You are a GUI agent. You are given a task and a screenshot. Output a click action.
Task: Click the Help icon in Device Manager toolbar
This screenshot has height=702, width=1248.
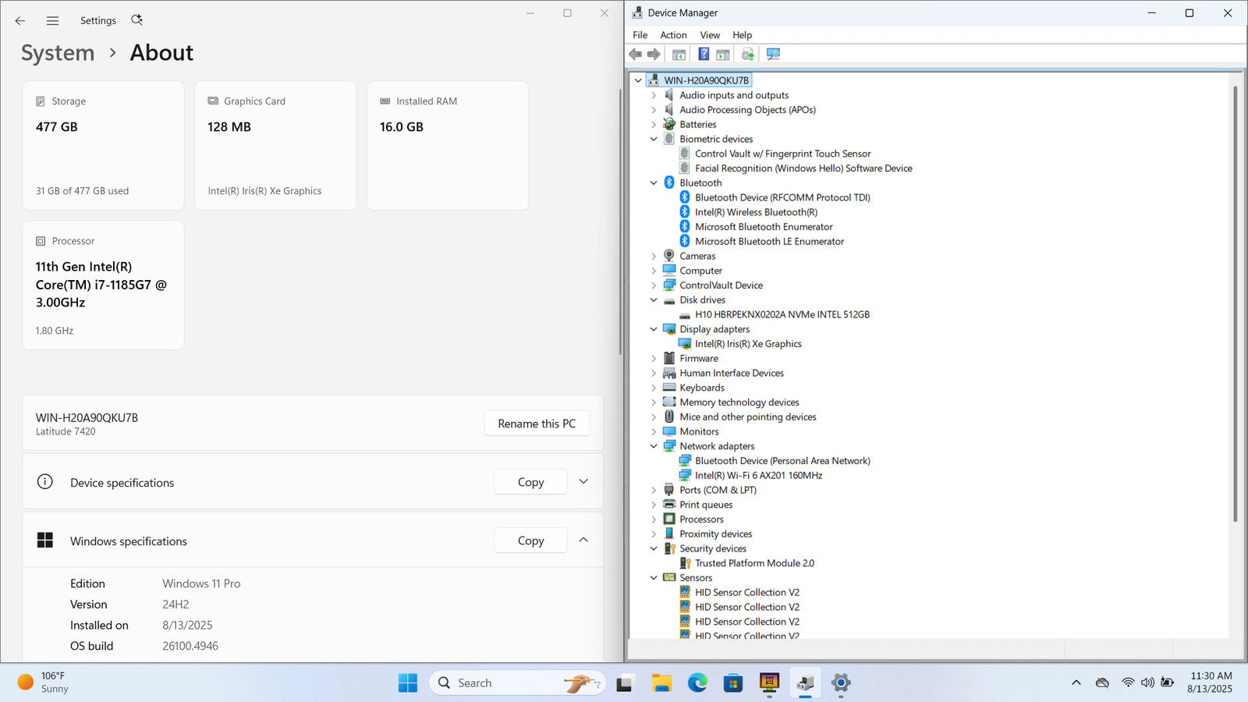coord(704,55)
